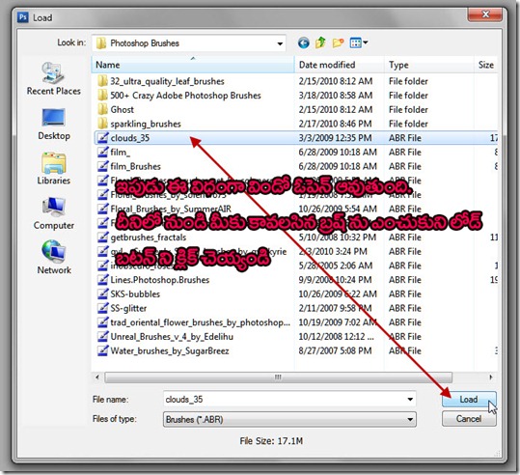This screenshot has width=520, height=475.
Task: Create a new folder
Action: (x=338, y=42)
